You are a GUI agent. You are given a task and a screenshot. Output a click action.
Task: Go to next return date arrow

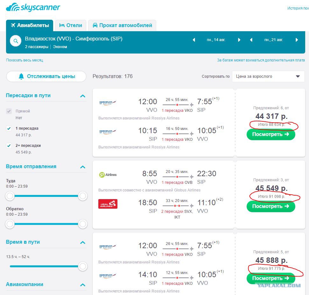297,40
